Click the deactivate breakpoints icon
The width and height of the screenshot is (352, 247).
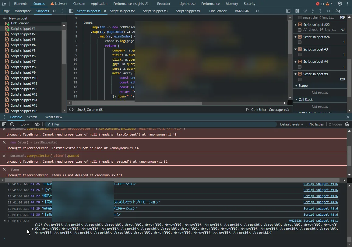tap(338, 11)
